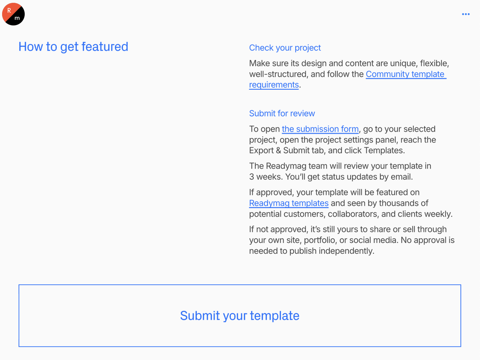
Task: Click the paragraph starting Make sure its design
Action: [x=349, y=74]
